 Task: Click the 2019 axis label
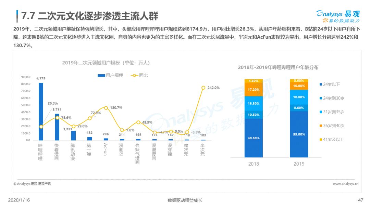[299, 164]
